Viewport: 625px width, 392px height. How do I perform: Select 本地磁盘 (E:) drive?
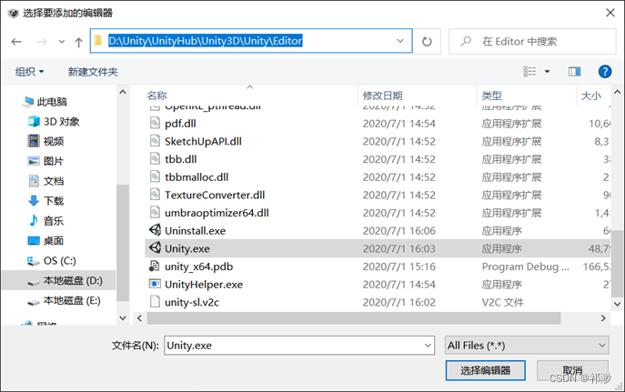coord(65,300)
